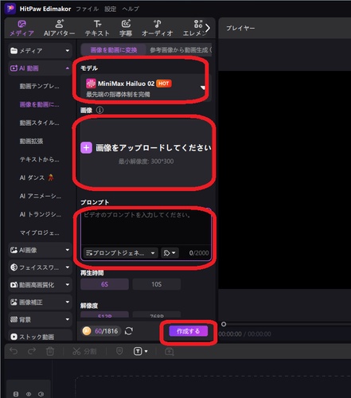
Task: Expand the 背景 sidebar section
Action: (40, 319)
